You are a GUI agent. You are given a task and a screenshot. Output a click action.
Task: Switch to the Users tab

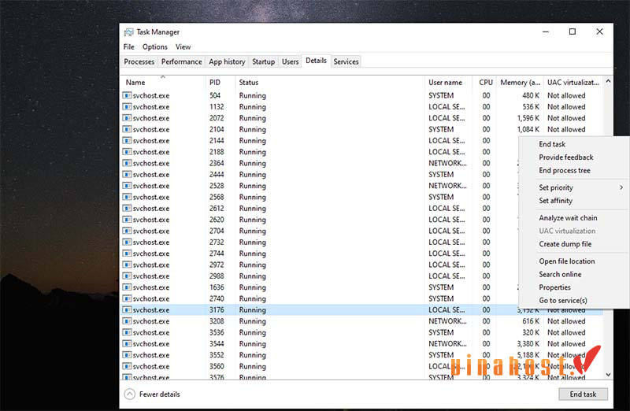(x=290, y=62)
